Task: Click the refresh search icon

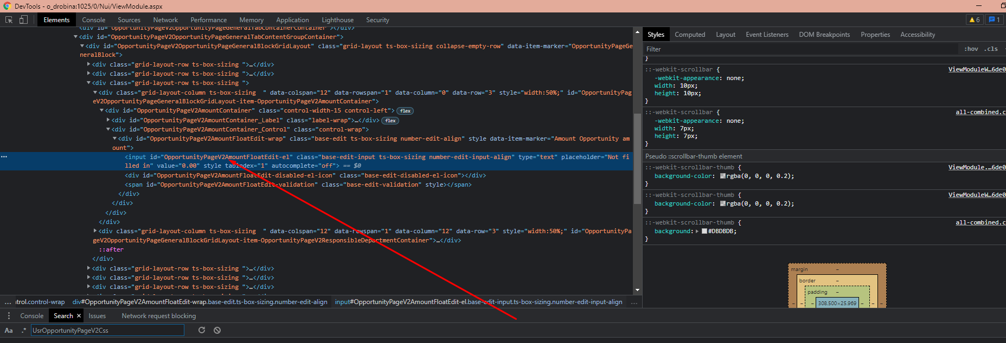Action: coord(202,330)
